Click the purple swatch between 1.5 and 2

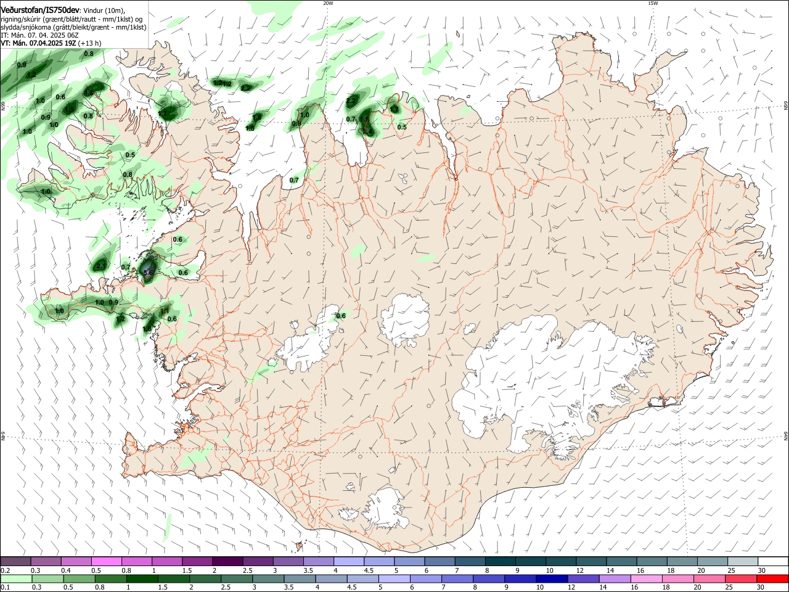[x=197, y=561]
